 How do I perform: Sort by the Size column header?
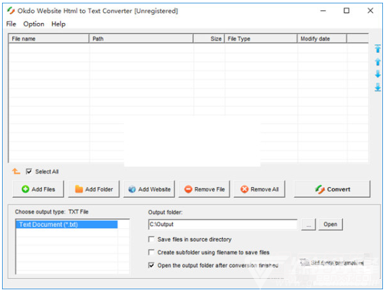coord(209,39)
